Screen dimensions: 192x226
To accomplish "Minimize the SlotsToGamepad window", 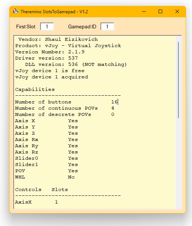I will (144, 11).
